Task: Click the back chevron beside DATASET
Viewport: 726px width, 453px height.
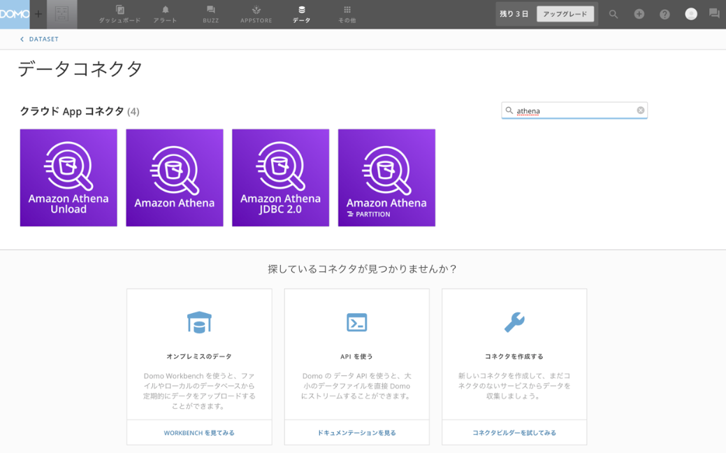Action: point(22,39)
